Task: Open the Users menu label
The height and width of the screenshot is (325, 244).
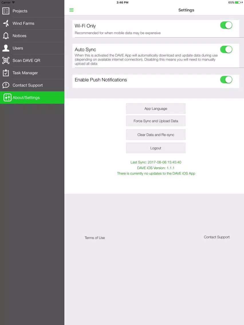Action: [18, 48]
